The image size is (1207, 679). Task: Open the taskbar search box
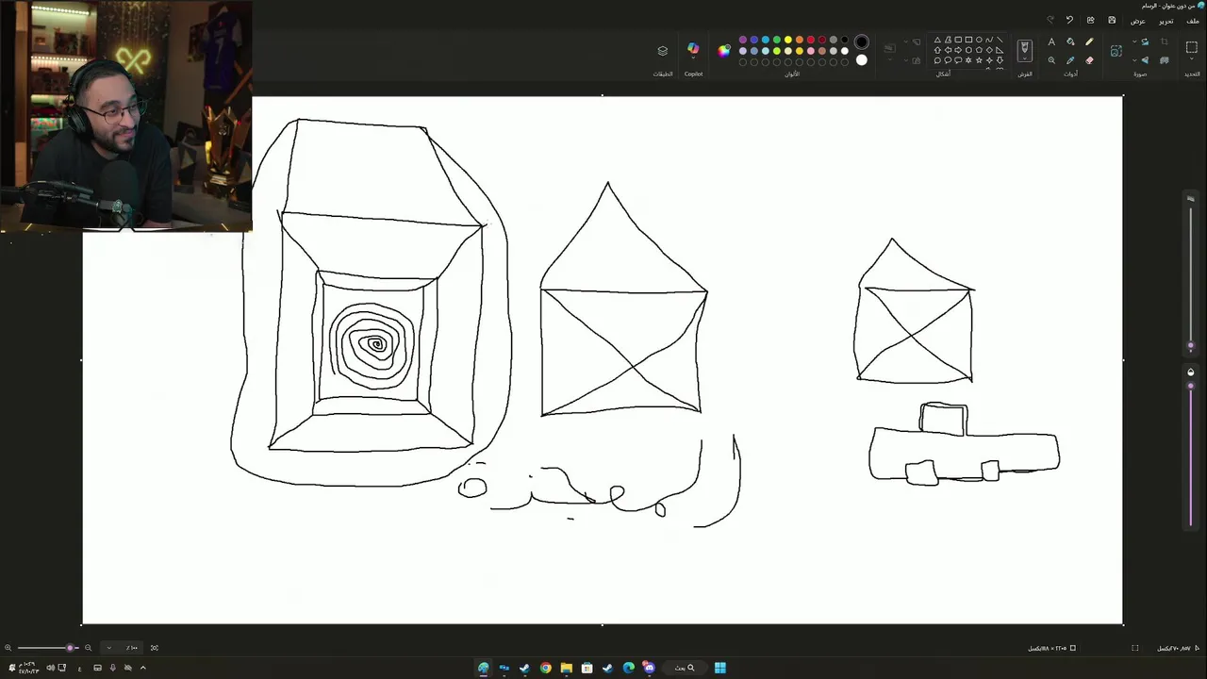[x=685, y=668]
